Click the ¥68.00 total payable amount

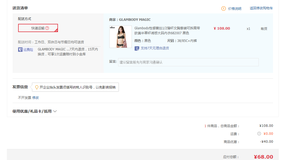click(263, 157)
